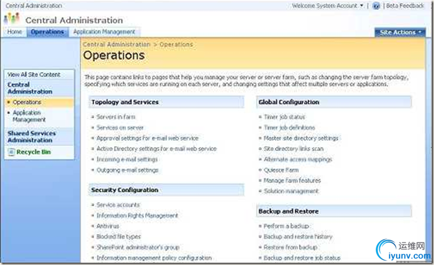434x265 pixels.
Task: Select the Operations tab
Action: [47, 32]
